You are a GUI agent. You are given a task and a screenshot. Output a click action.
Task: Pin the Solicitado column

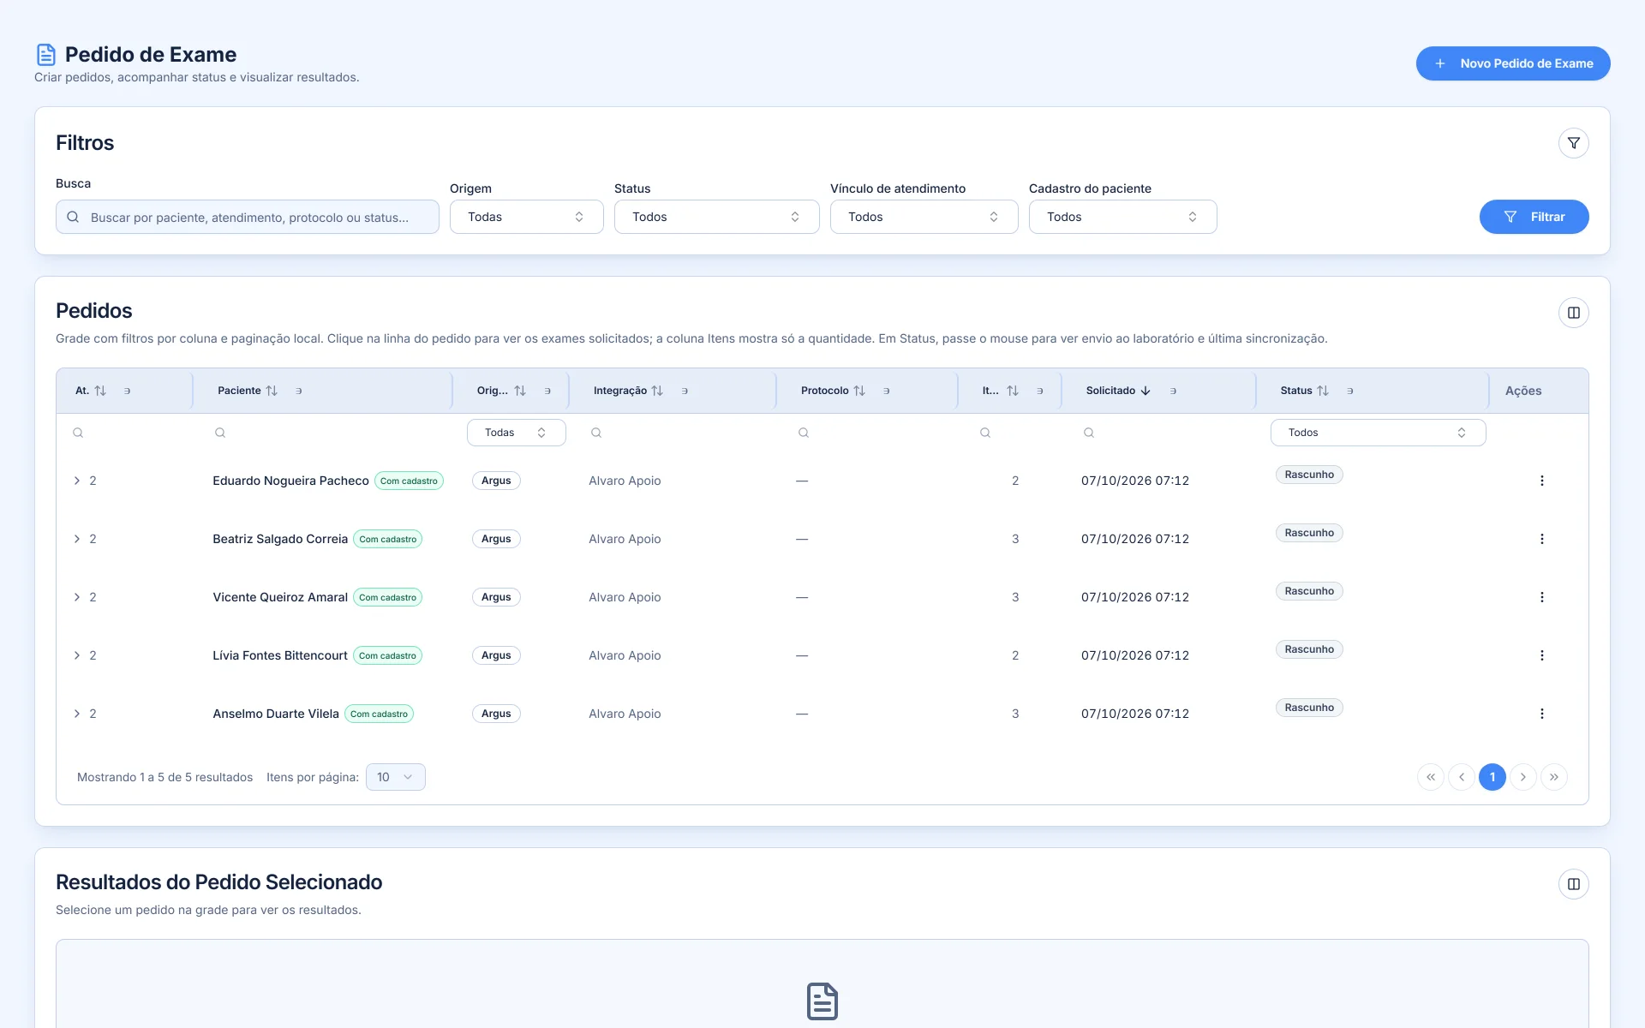click(1173, 391)
